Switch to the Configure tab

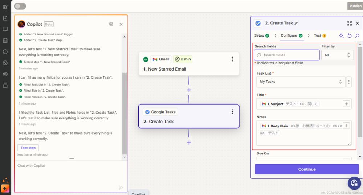pyautogui.click(x=292, y=35)
